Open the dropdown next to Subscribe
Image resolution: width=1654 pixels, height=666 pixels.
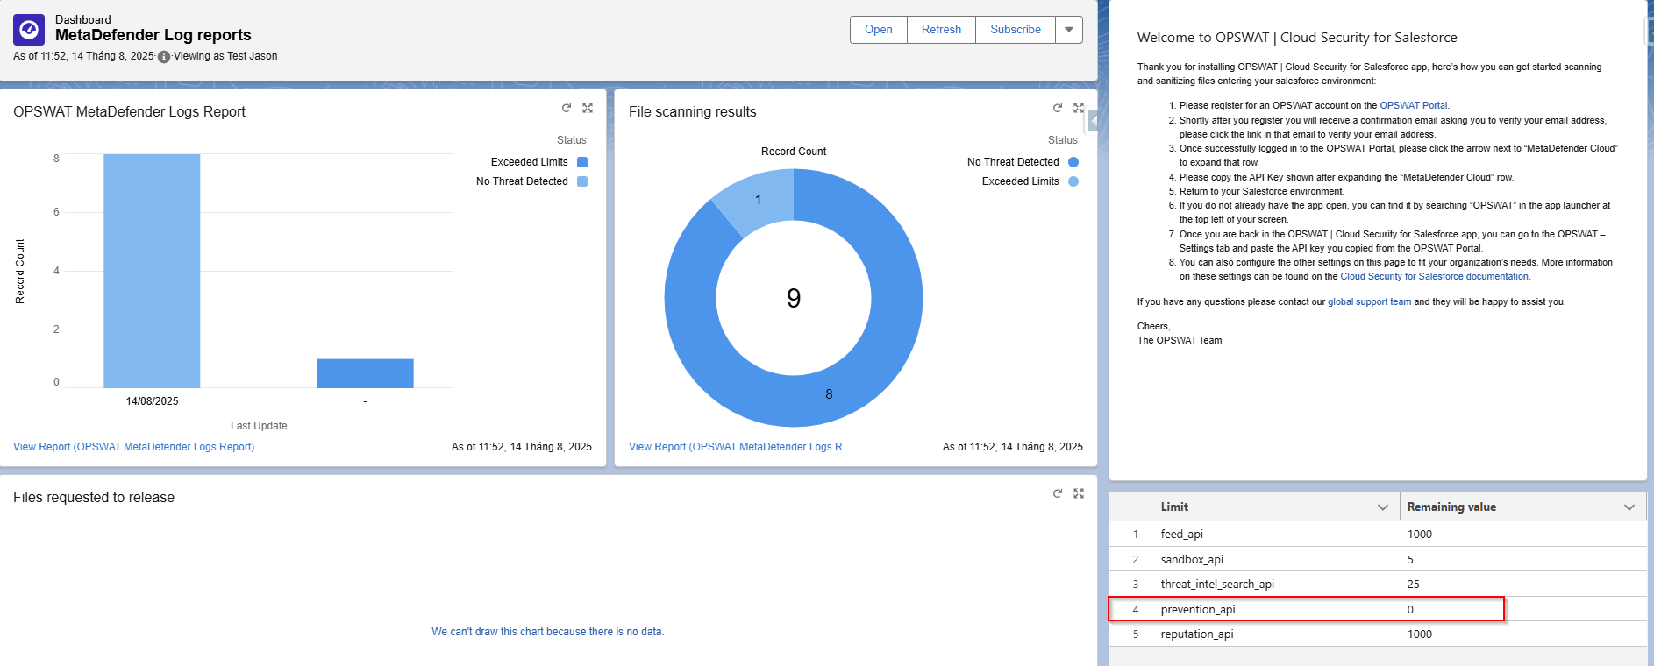click(1069, 30)
